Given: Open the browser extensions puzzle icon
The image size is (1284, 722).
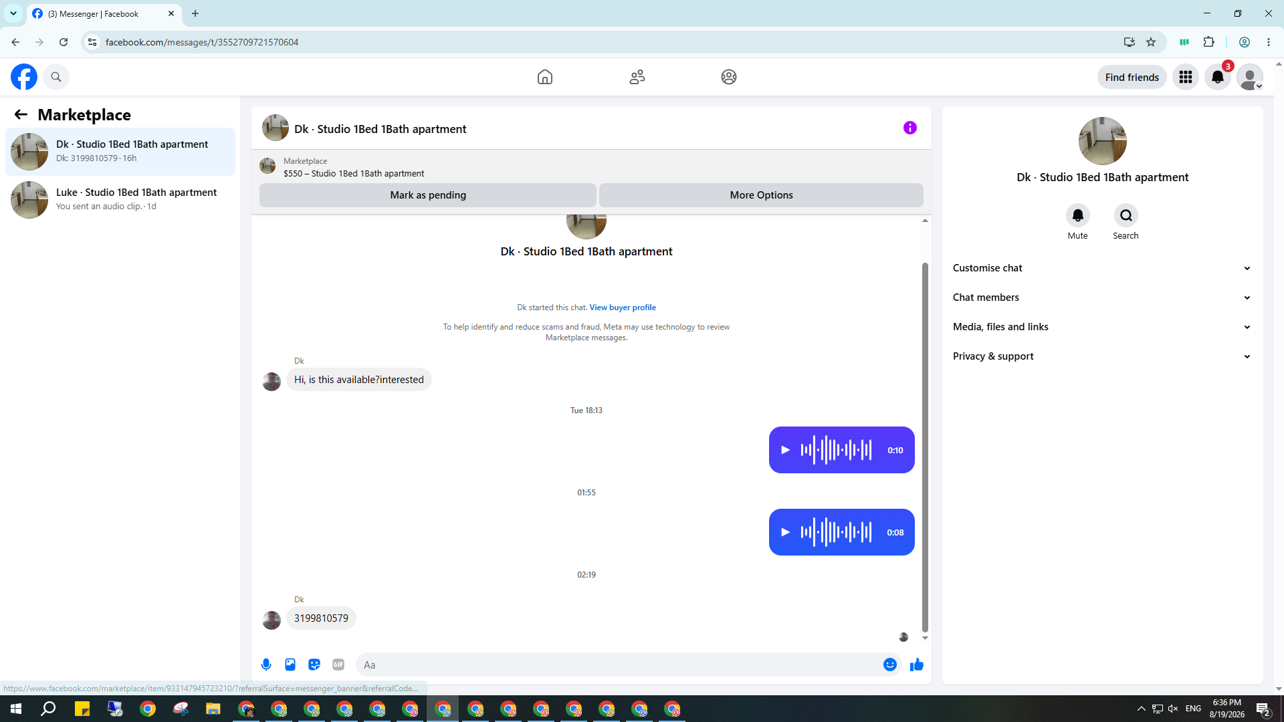Looking at the screenshot, I should [1208, 42].
